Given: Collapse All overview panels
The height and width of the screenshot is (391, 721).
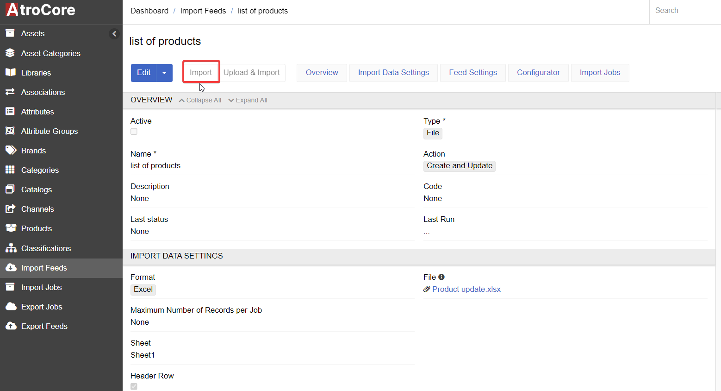Looking at the screenshot, I should [x=200, y=100].
